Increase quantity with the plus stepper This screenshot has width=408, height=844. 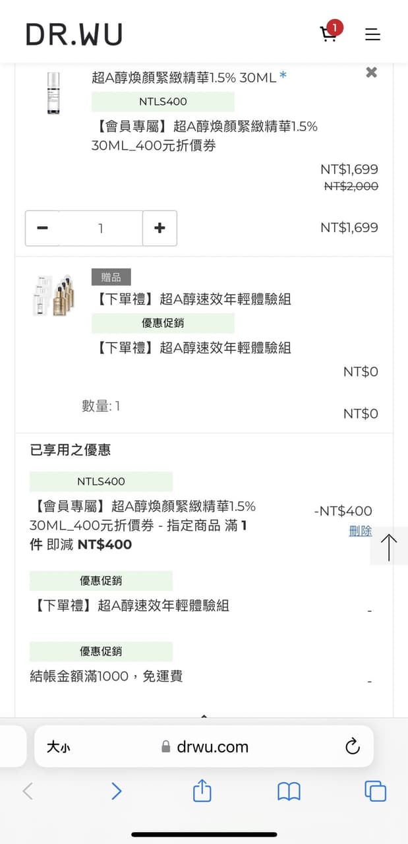(x=160, y=227)
